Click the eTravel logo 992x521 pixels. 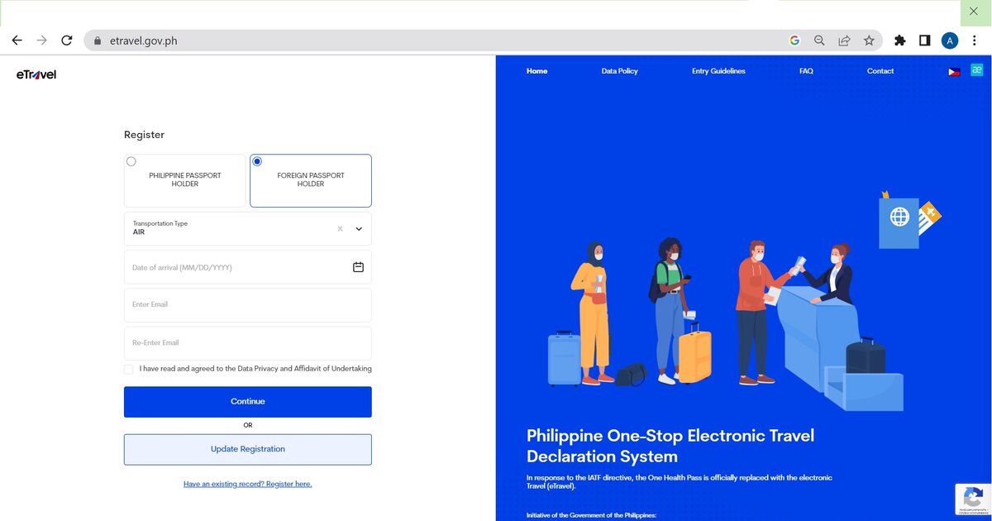36,74
